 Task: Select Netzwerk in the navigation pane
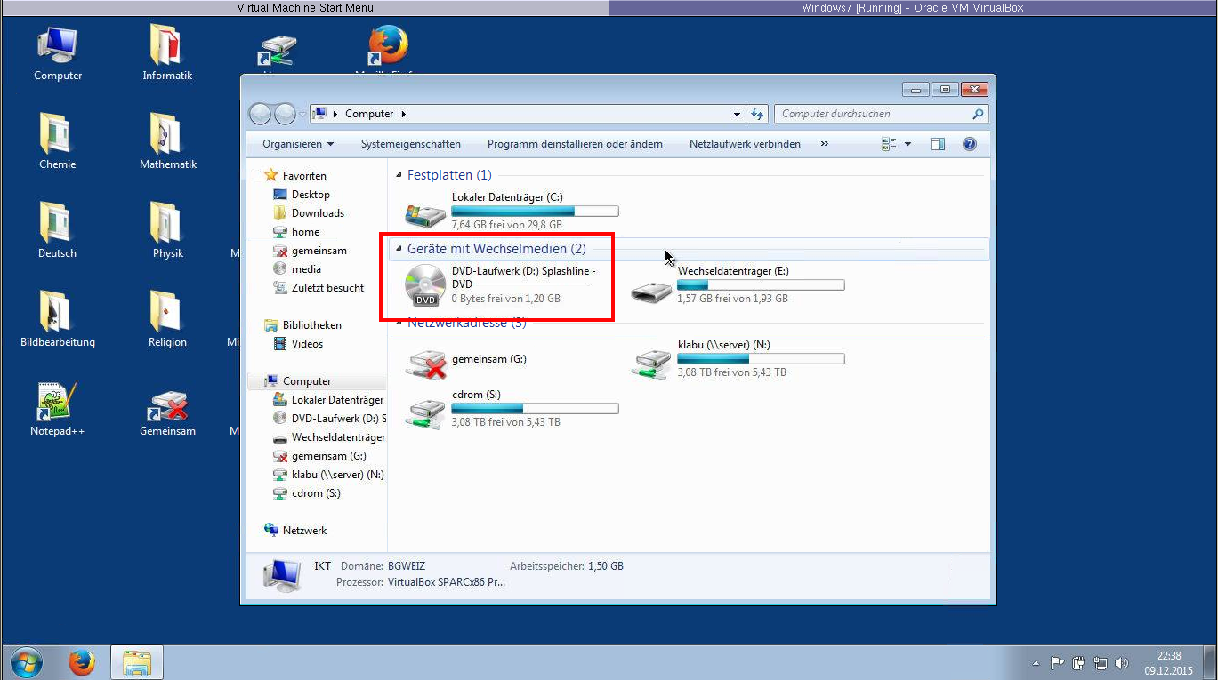click(x=304, y=531)
